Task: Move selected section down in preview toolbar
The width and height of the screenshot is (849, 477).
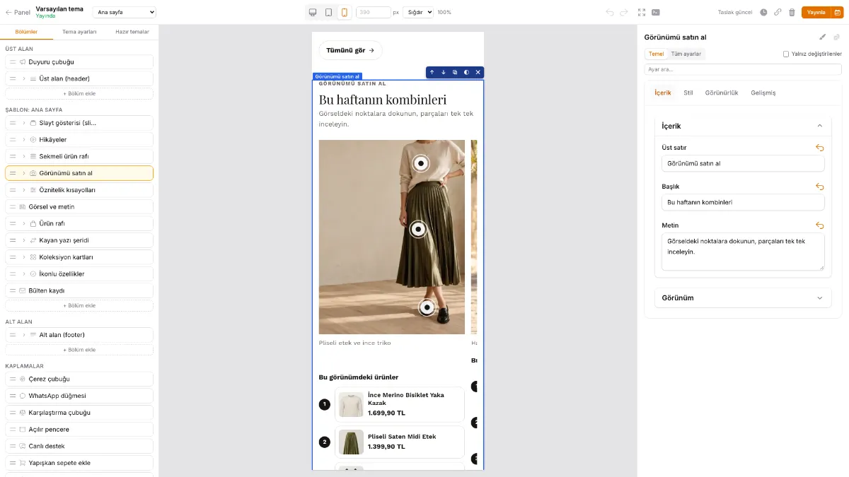Action: pos(444,72)
